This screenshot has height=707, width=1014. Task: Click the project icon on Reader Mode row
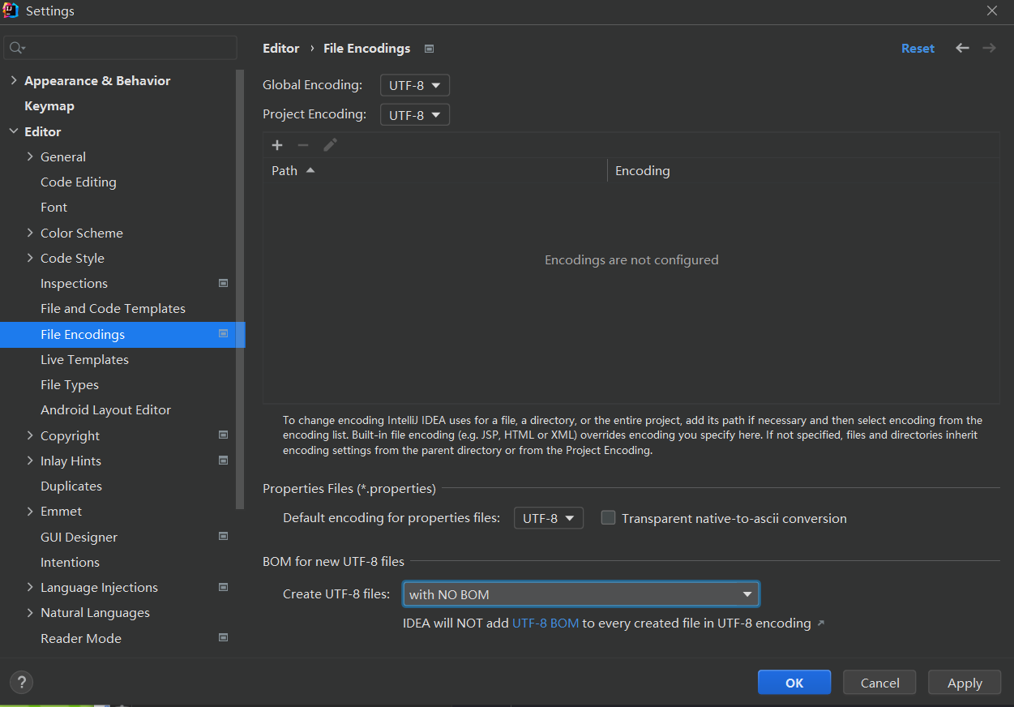coord(224,637)
